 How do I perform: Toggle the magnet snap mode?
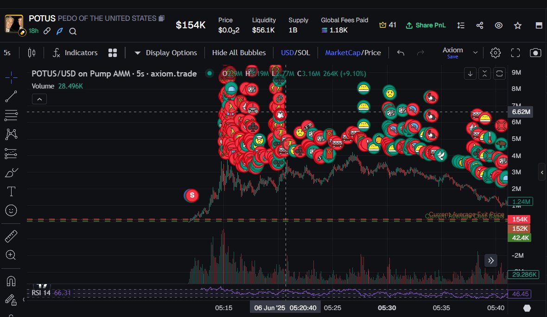coord(11,281)
